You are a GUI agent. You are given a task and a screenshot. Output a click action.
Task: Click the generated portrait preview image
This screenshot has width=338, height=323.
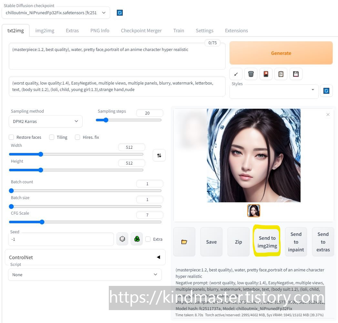tap(253, 155)
